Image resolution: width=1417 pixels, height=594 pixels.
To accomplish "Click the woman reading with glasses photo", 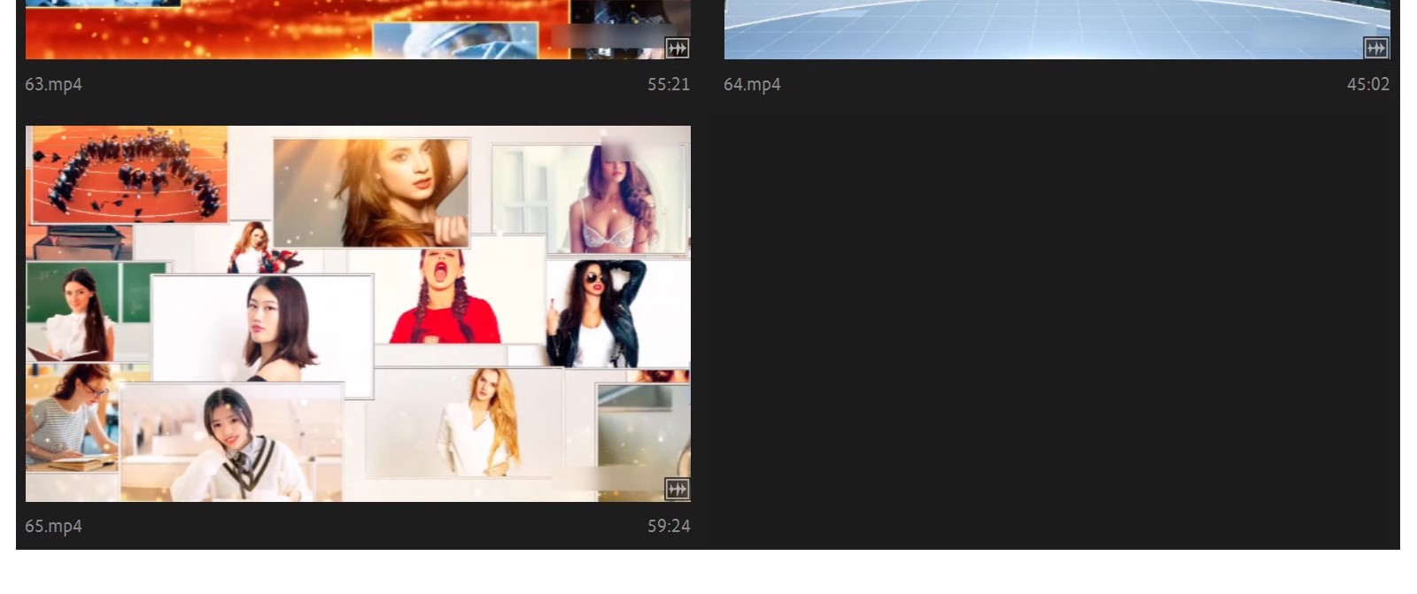I will coord(73,418).
